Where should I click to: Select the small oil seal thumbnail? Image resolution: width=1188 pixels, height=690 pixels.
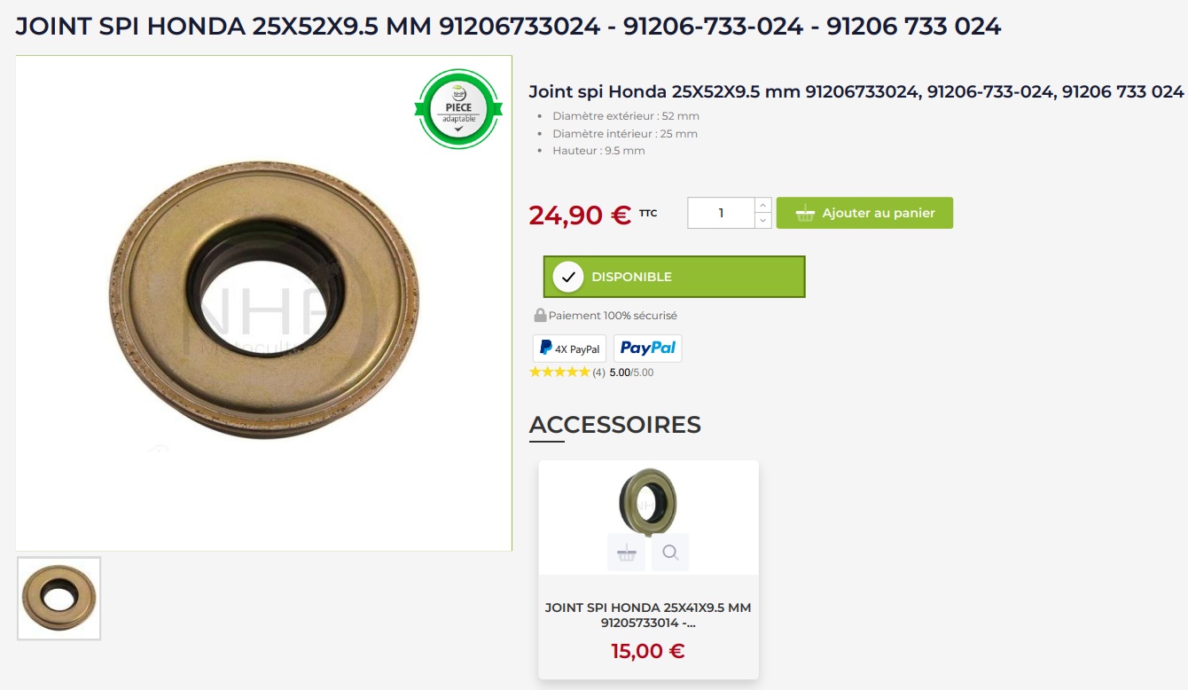[x=59, y=599]
